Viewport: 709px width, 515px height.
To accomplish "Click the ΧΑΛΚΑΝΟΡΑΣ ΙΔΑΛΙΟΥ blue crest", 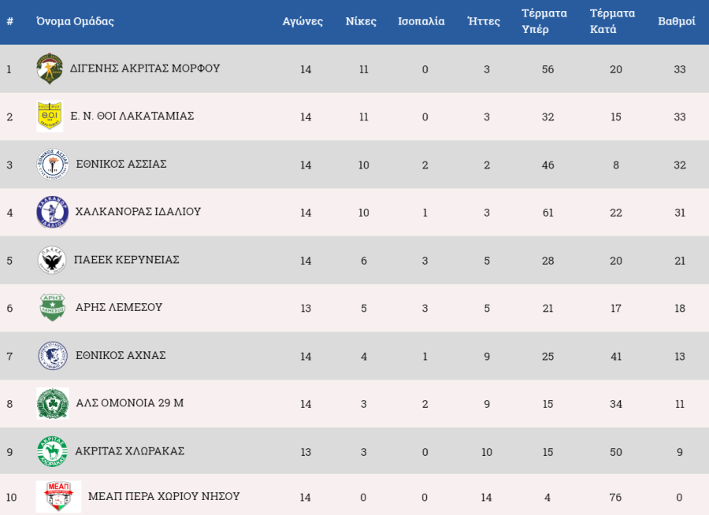I will tap(53, 212).
